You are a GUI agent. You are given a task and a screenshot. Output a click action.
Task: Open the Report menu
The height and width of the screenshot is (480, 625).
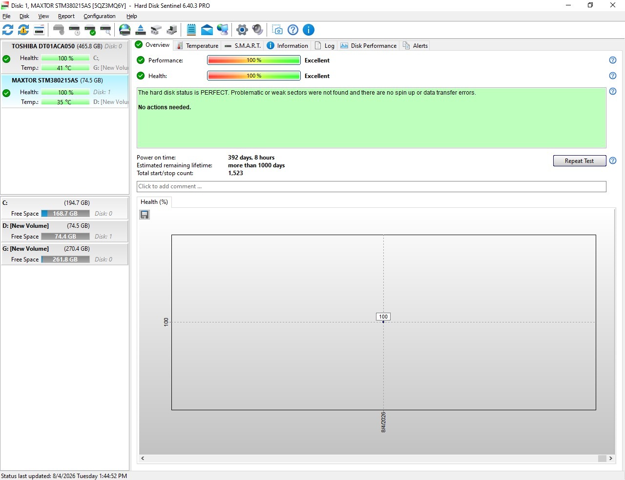pos(66,16)
